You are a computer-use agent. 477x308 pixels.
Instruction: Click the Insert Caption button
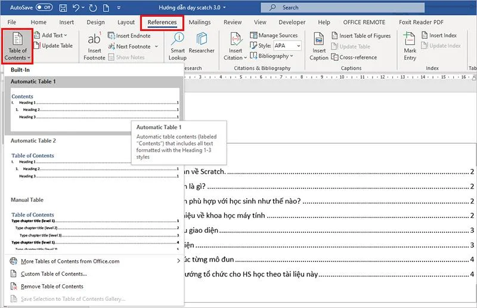319,47
